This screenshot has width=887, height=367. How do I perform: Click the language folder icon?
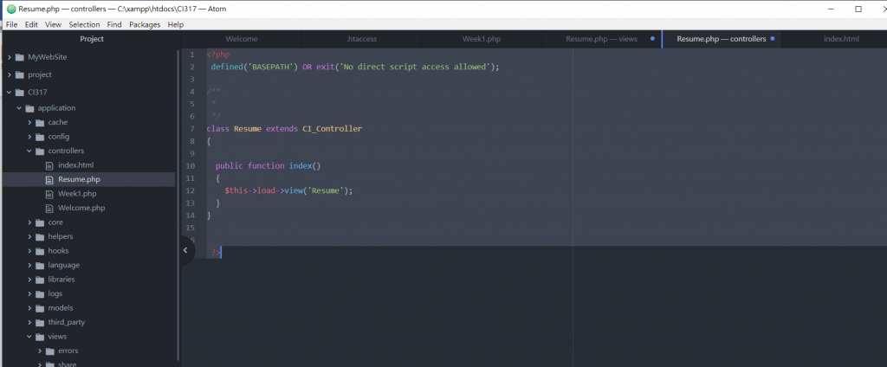click(40, 265)
